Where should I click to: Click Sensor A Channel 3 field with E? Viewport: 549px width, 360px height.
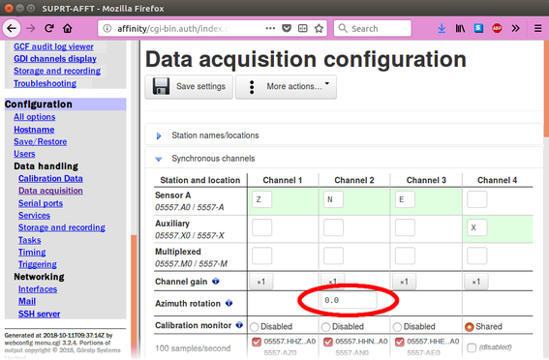tap(405, 199)
